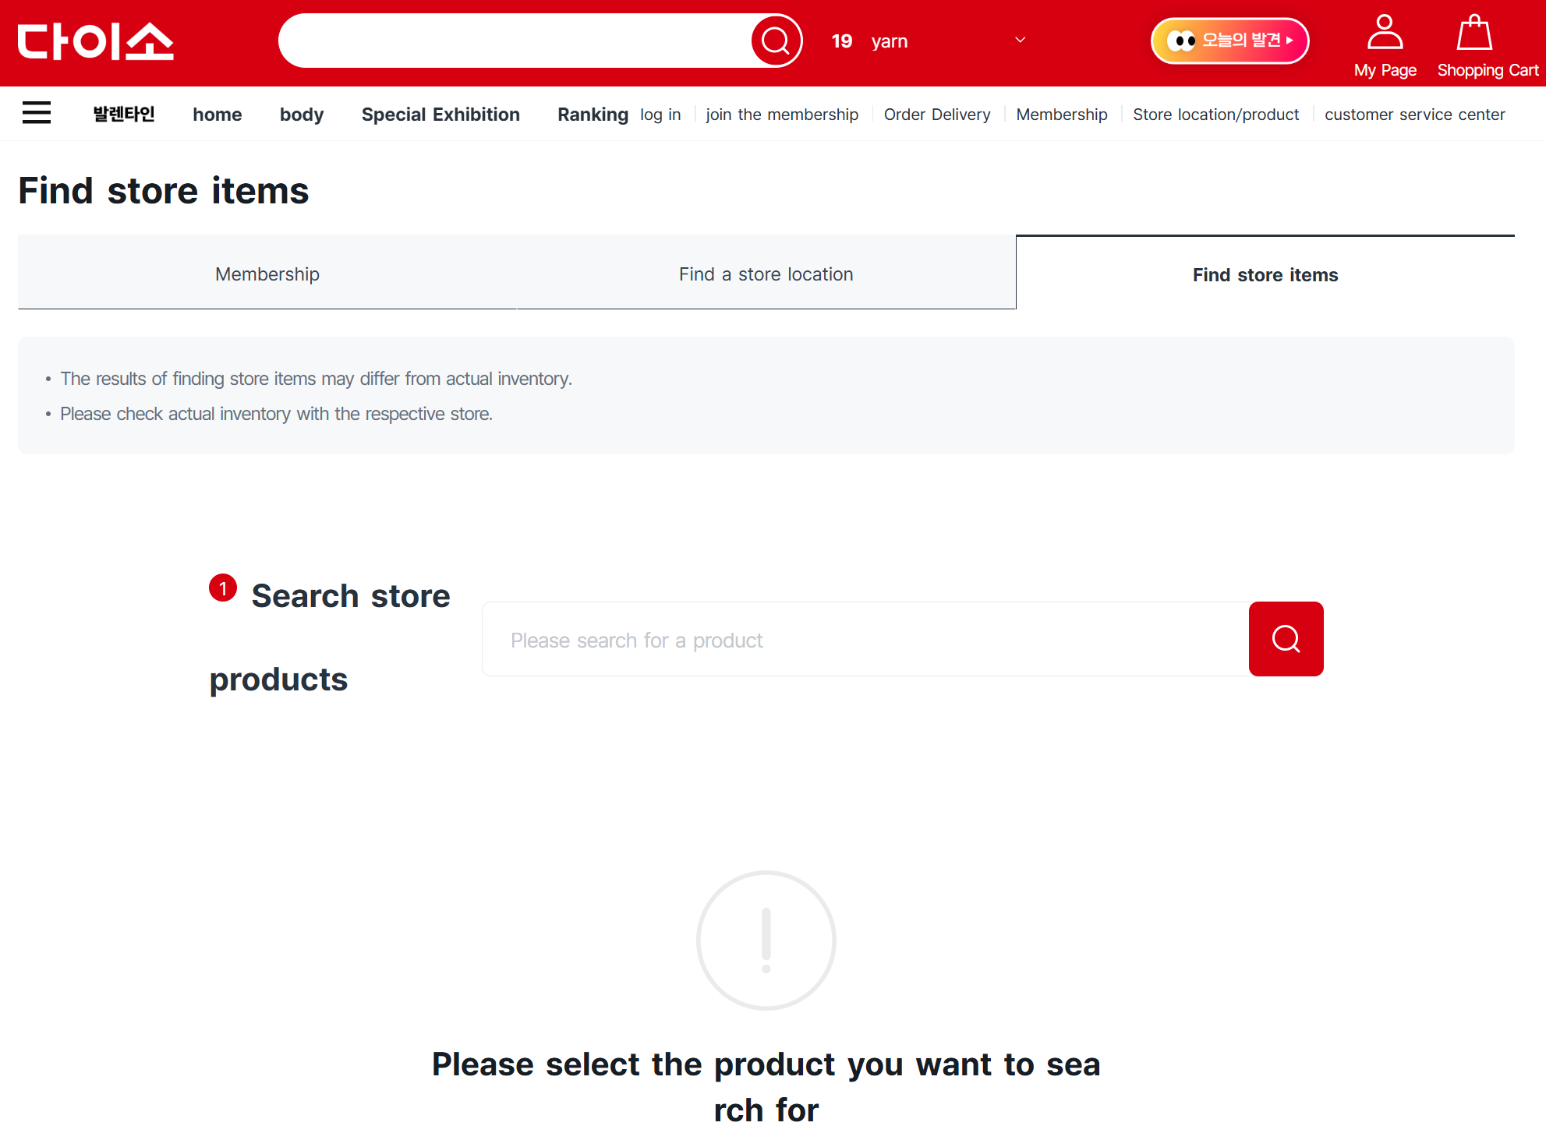Click the header search input field
The height and width of the screenshot is (1126, 1546).
[x=515, y=41]
